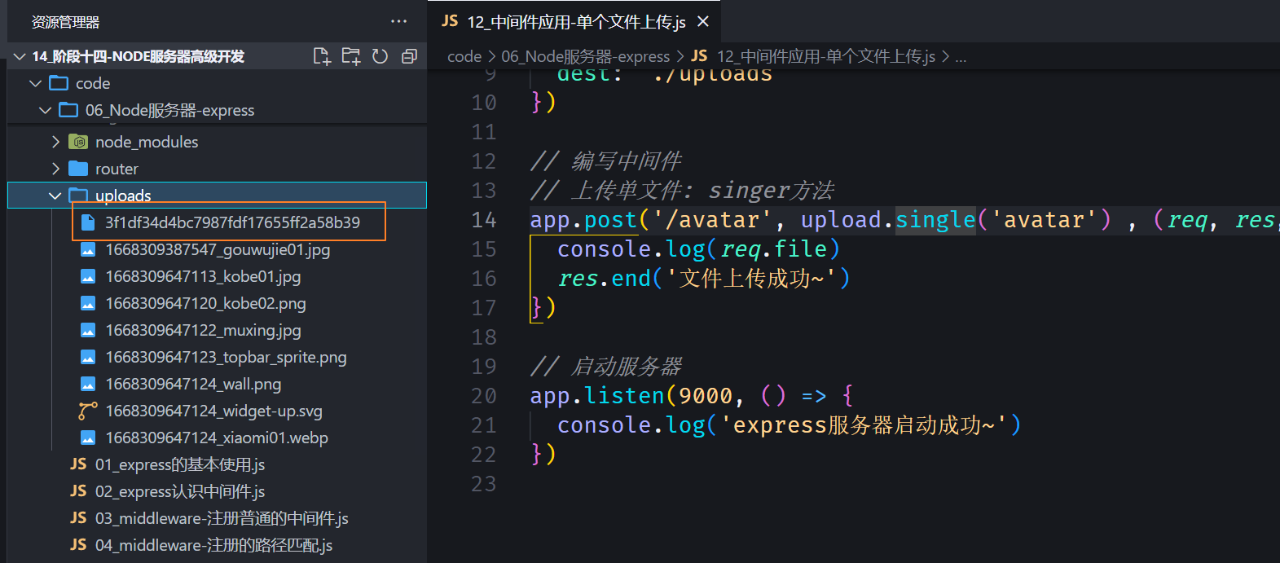Collapse the uploads folder
Image resolution: width=1280 pixels, height=563 pixels.
[55, 196]
